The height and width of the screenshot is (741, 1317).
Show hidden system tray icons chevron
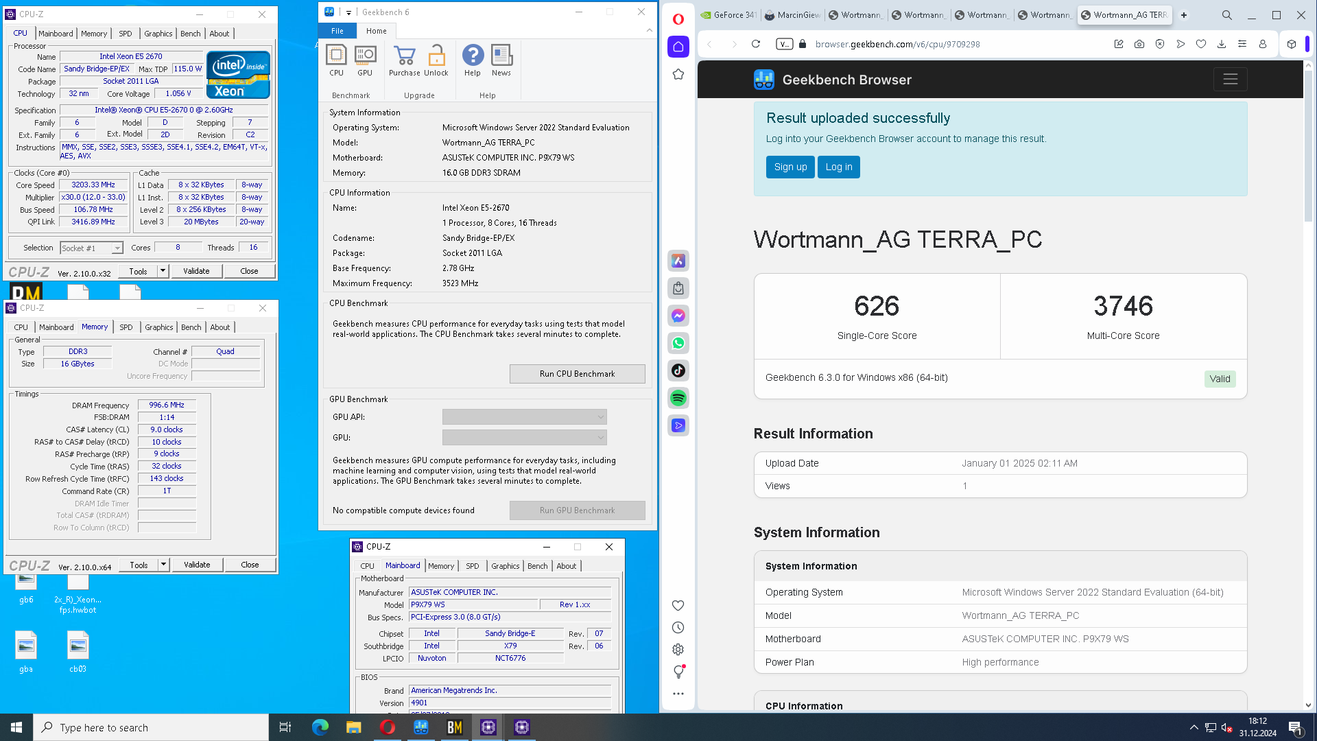coord(1194,727)
